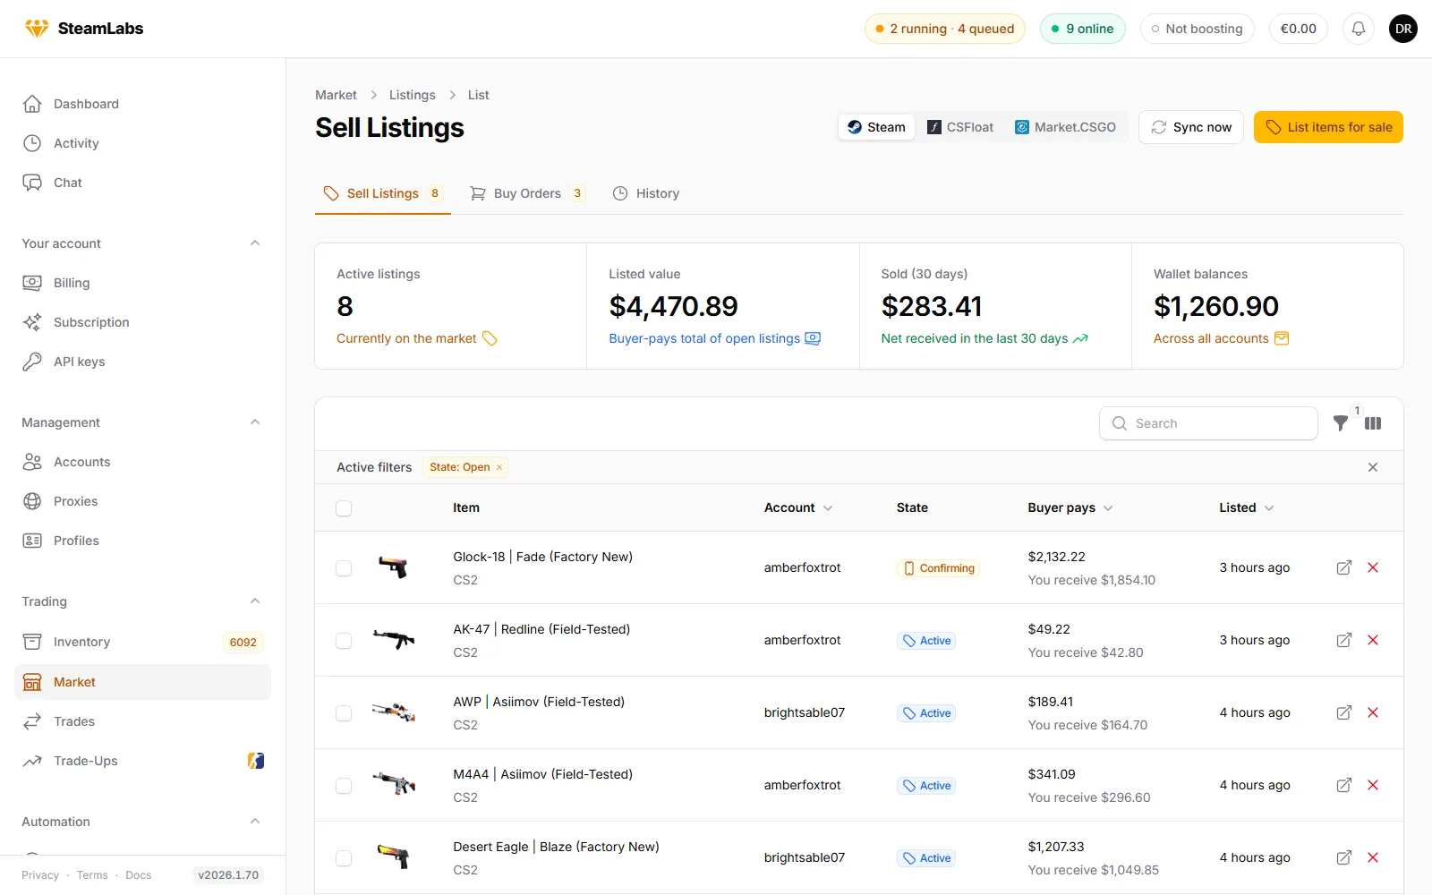Collapse the Management section
The height and width of the screenshot is (895, 1432).
[255, 422]
